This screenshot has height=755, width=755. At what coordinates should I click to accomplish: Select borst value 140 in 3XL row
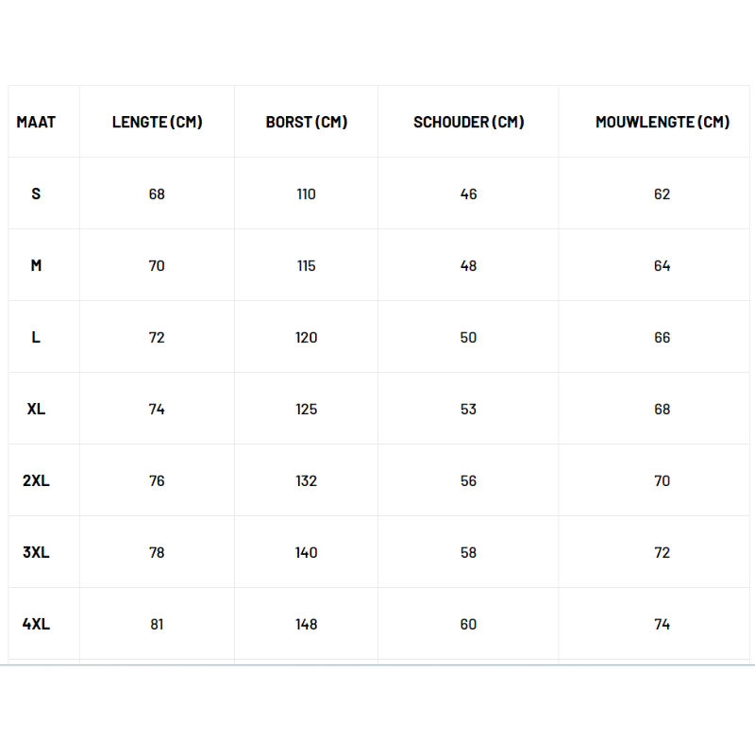[x=306, y=552]
